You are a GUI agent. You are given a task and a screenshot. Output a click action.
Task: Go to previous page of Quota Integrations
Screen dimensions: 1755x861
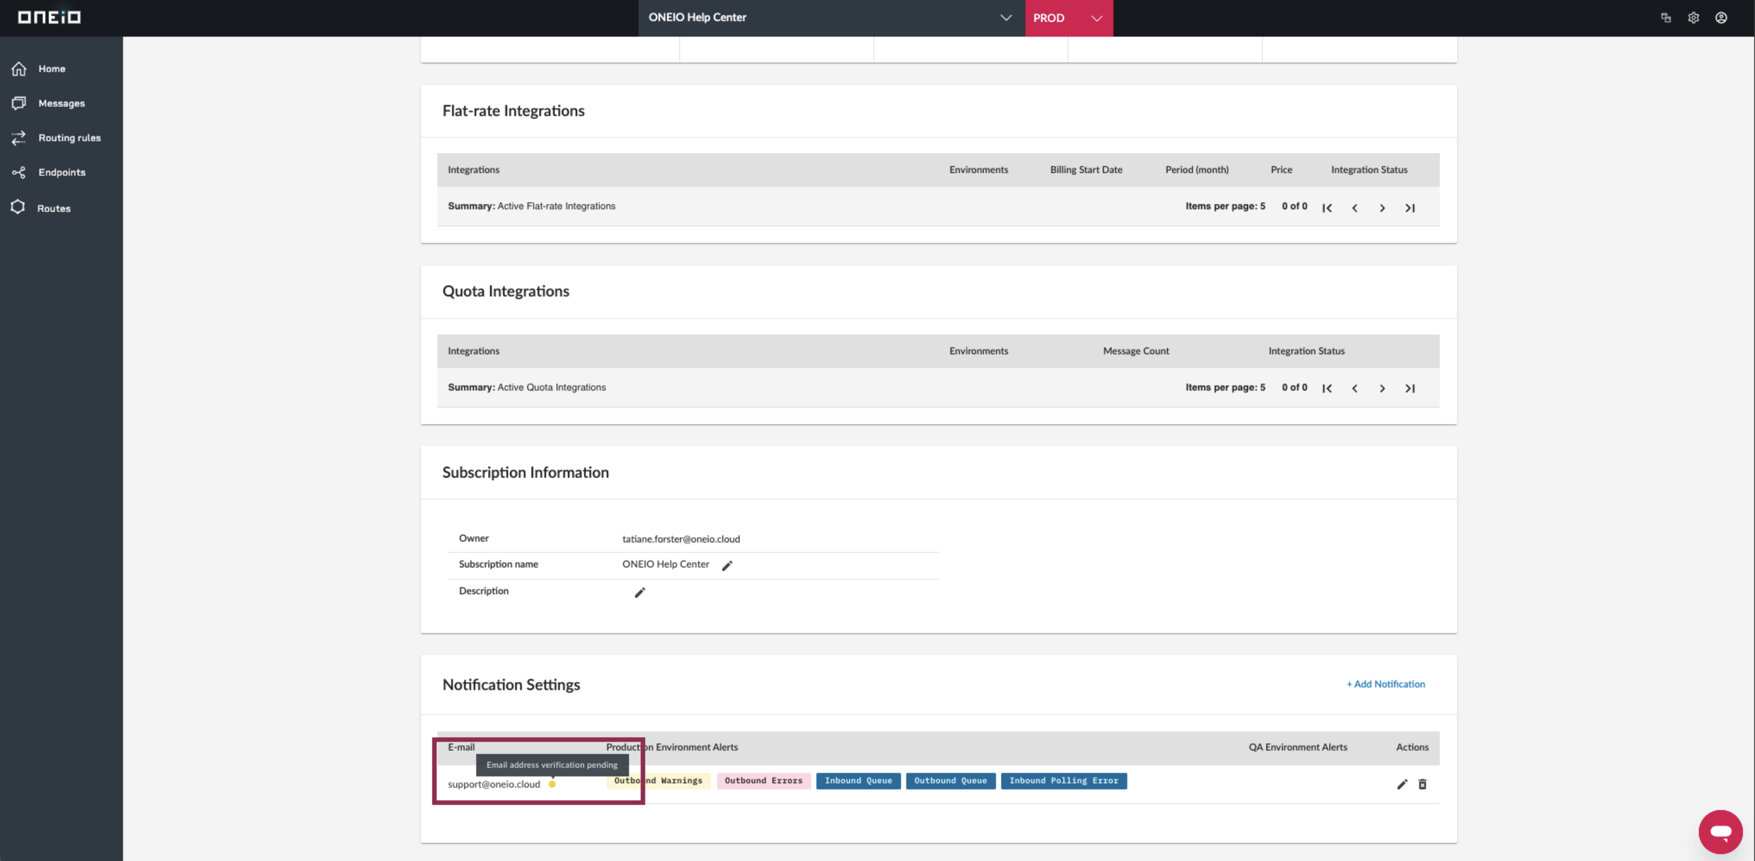coord(1354,388)
